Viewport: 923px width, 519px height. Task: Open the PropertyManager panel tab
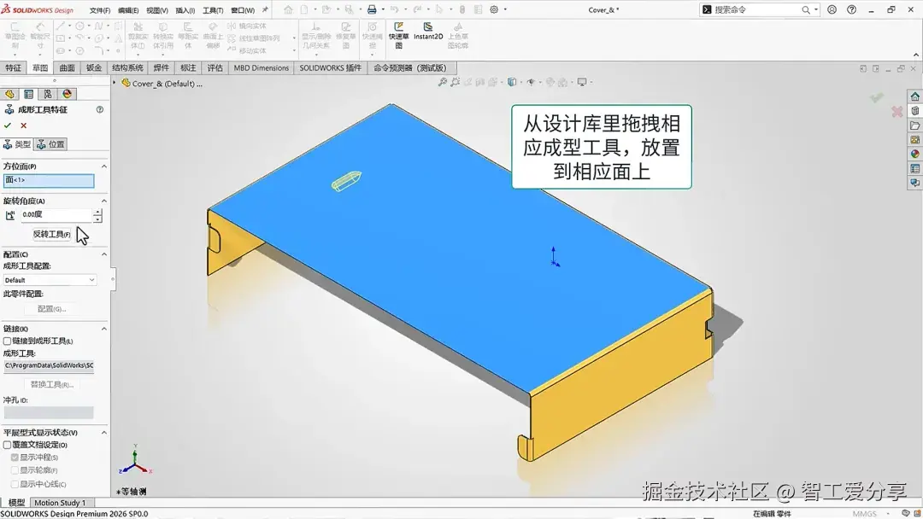pos(28,94)
